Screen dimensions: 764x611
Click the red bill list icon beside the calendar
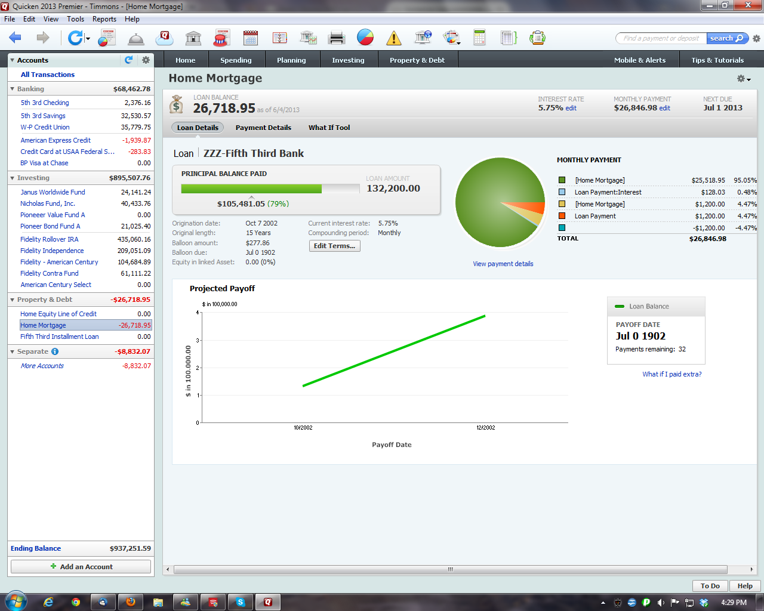(279, 38)
